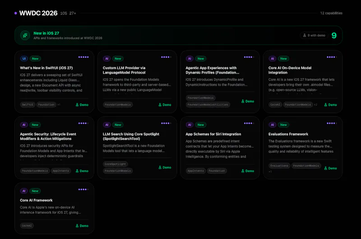This screenshot has height=239, width=361.
Task: Click the WWDC 2026 section heading
Action: point(38,13)
